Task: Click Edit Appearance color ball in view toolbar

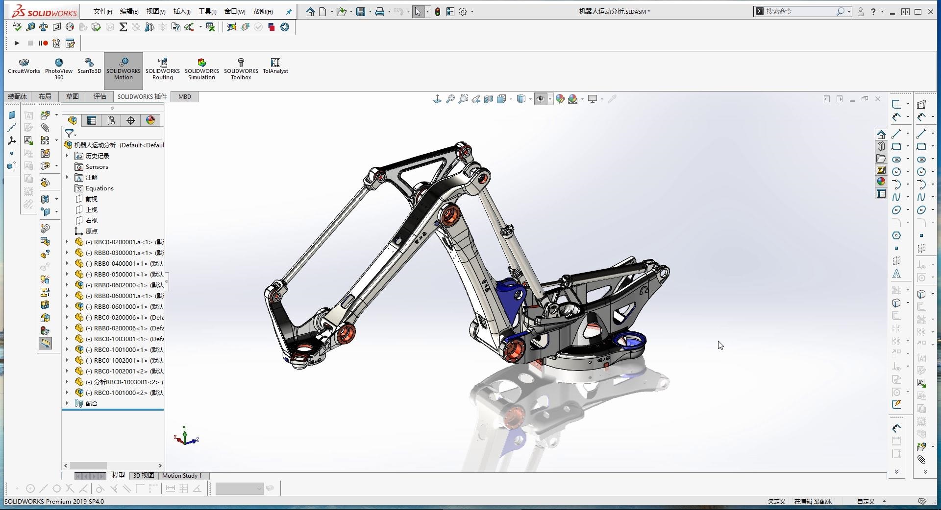Action: tap(560, 99)
